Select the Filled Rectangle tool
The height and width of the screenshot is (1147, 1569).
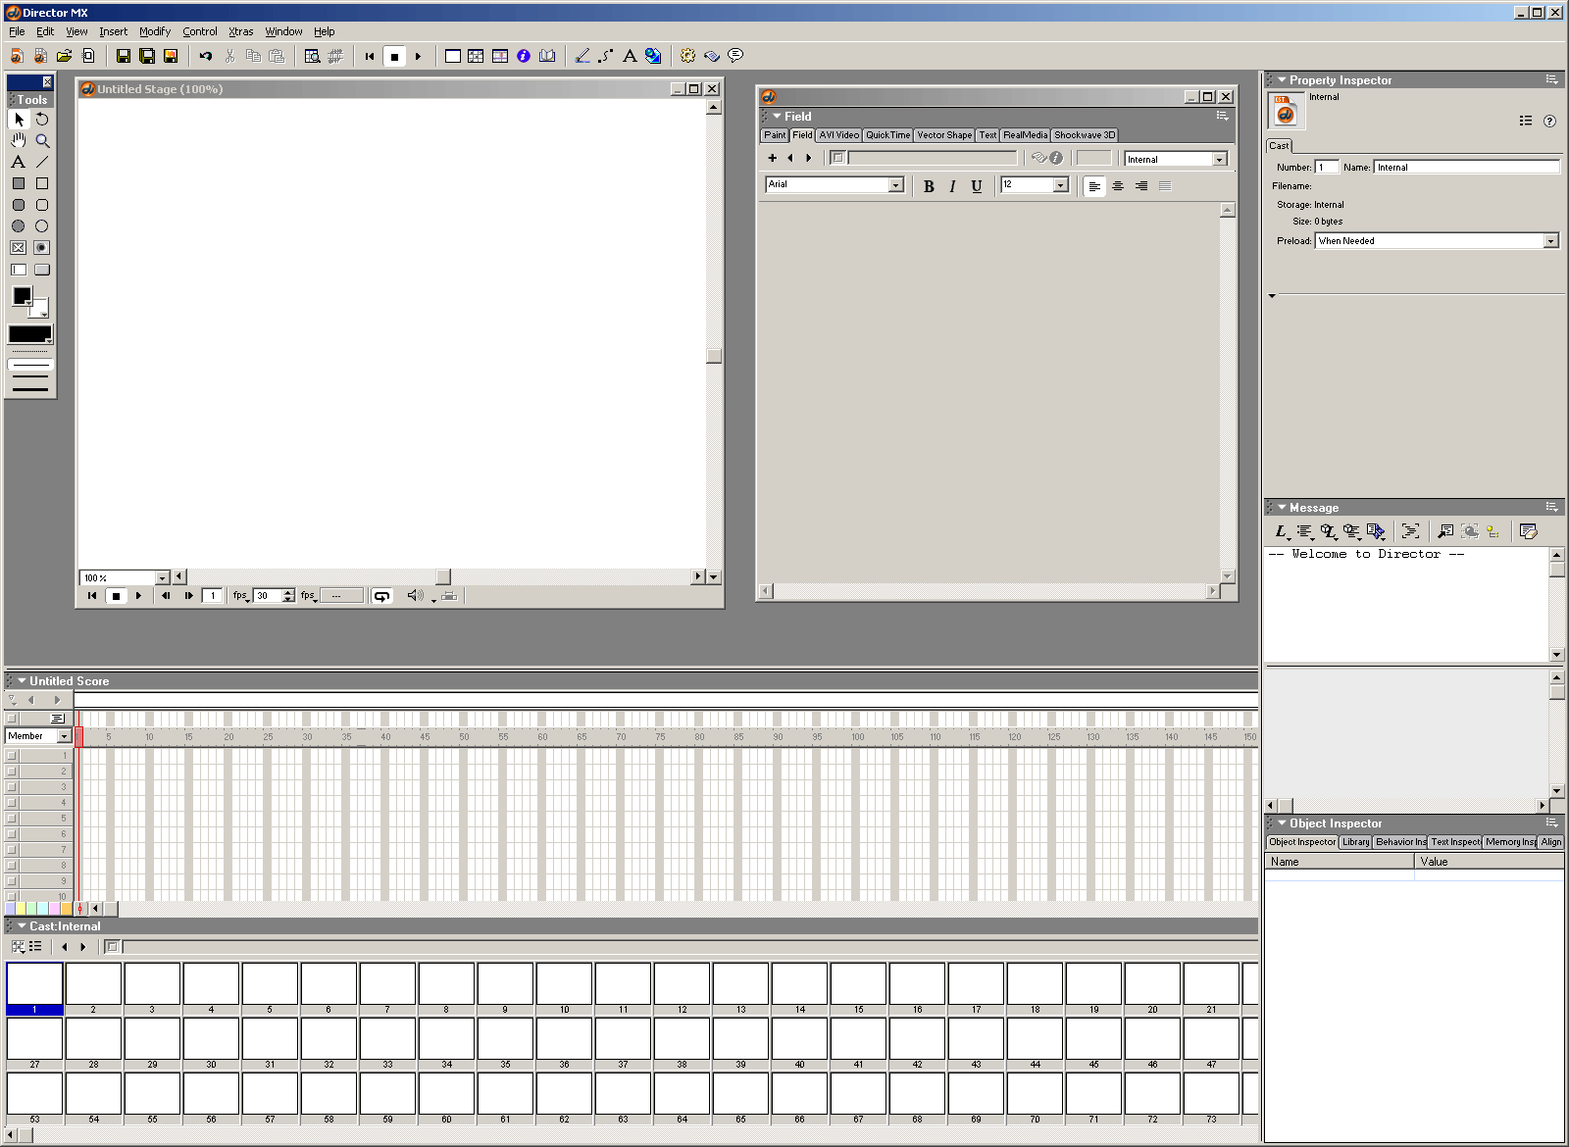pyautogui.click(x=19, y=183)
